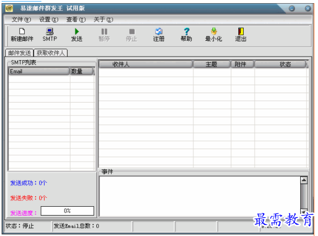318x236 pixels.
Task: Click the 暂停 pause toolbar icon
Action: (104, 35)
